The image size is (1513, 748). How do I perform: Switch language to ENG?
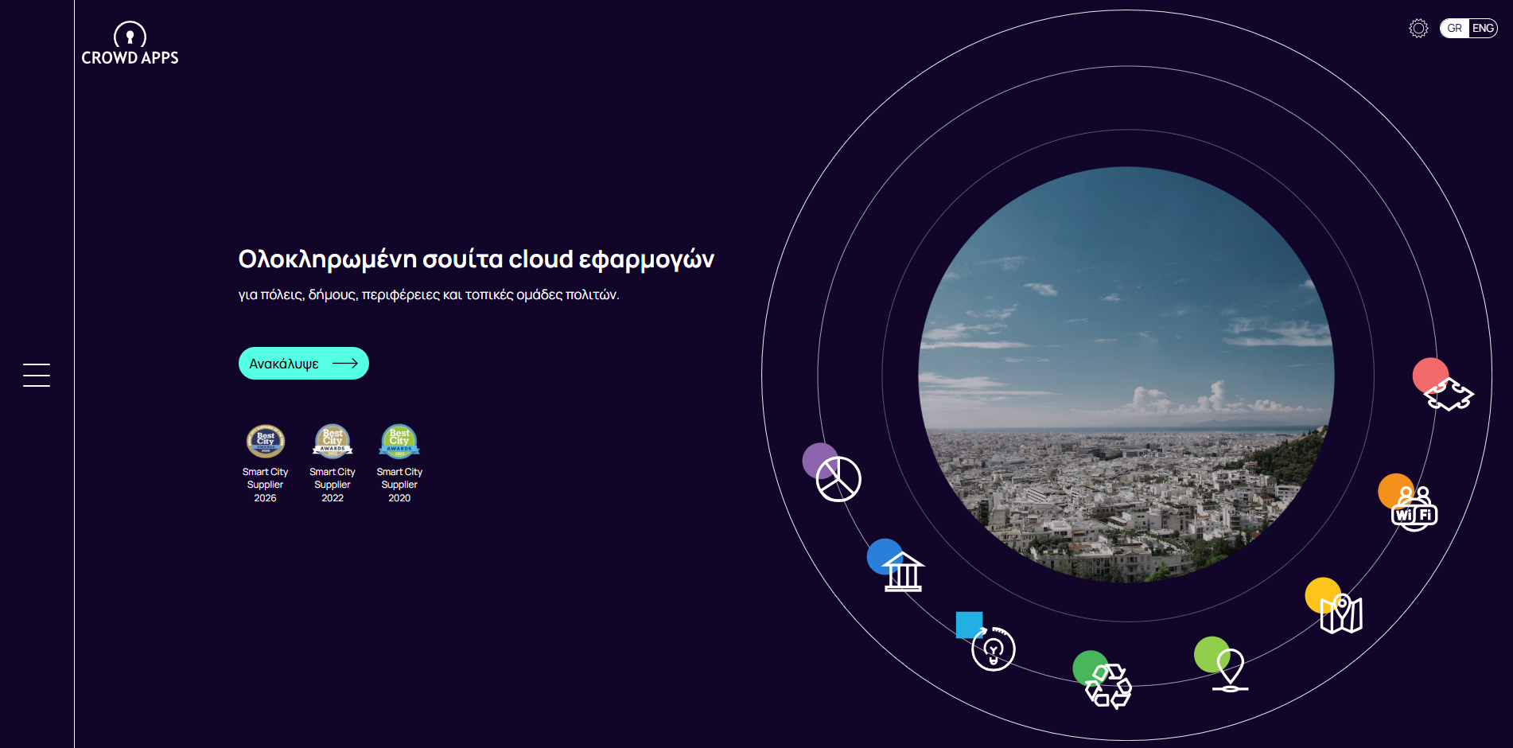tap(1481, 29)
